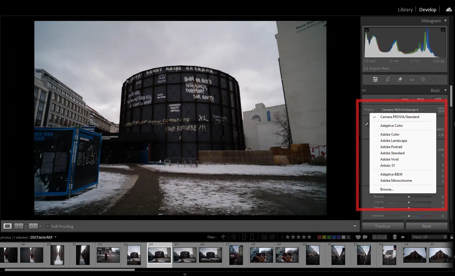Click the Previous button
Screen dimensions: 455x276
click(x=383, y=226)
